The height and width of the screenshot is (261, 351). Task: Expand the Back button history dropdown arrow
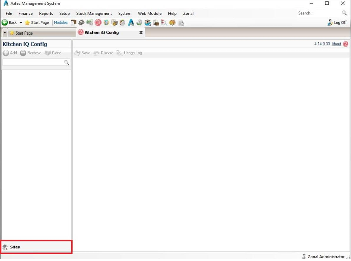(21, 23)
